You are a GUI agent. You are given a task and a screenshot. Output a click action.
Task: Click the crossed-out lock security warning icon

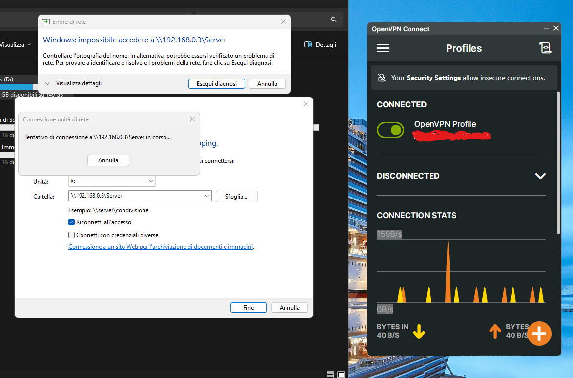point(382,78)
